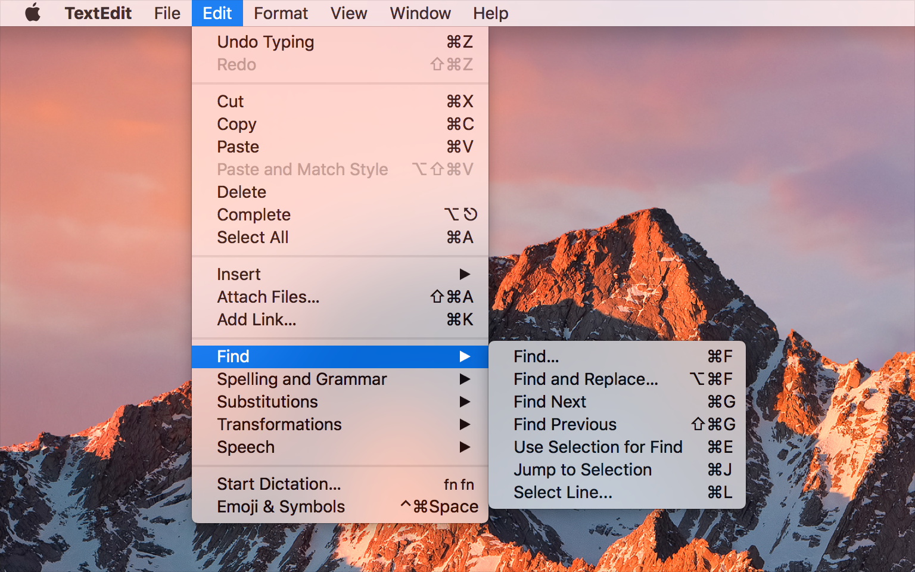Open Emoji & Symbols picker
The height and width of the screenshot is (572, 915).
281,506
